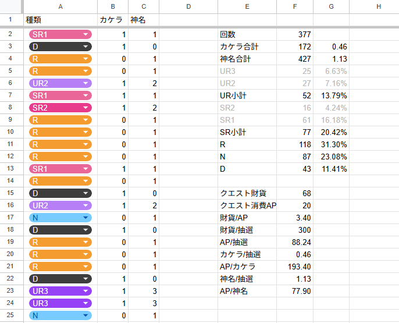The image size is (399, 323).
Task: Select column A via its header
Action: pyautogui.click(x=60, y=6)
